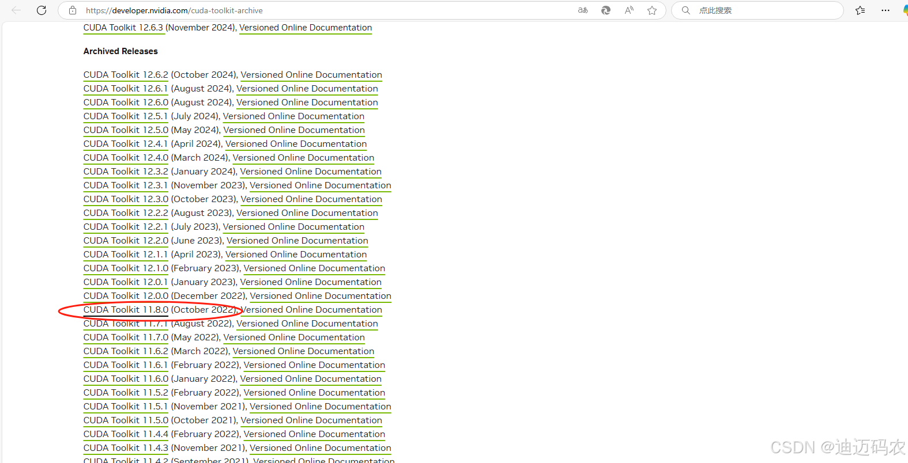The image size is (908, 463).
Task: Open Versioned Online Documentation for January 2022
Action: [311, 379]
